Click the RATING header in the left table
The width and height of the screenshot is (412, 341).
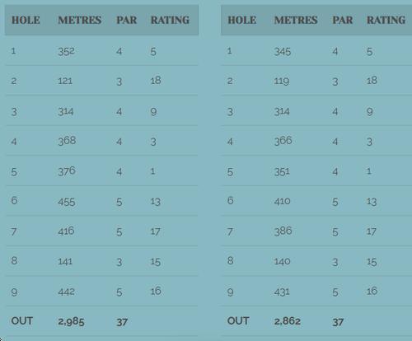[170, 20]
